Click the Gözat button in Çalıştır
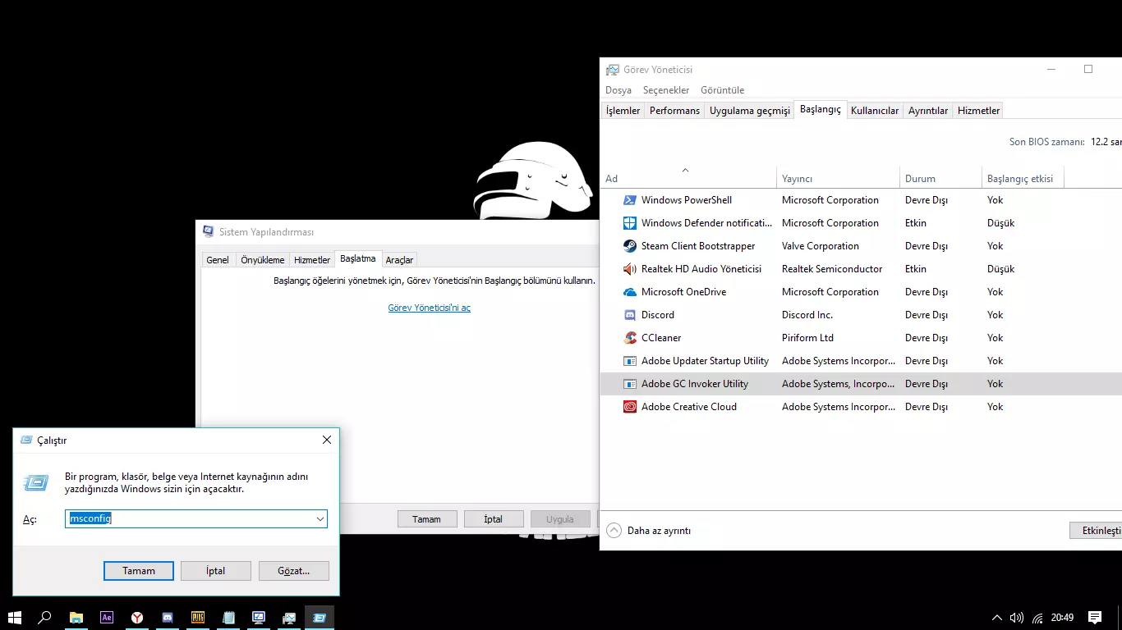Screen dimensions: 1122x630 pyautogui.click(x=293, y=571)
